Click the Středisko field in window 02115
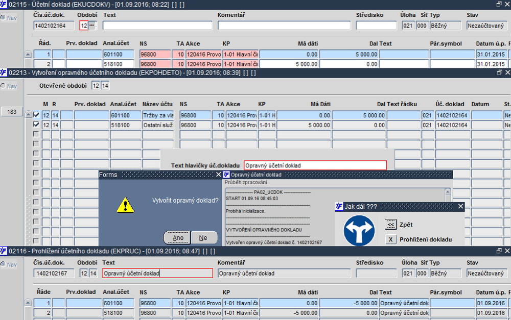Image resolution: width=511 pixels, height=320 pixels. 376,26
